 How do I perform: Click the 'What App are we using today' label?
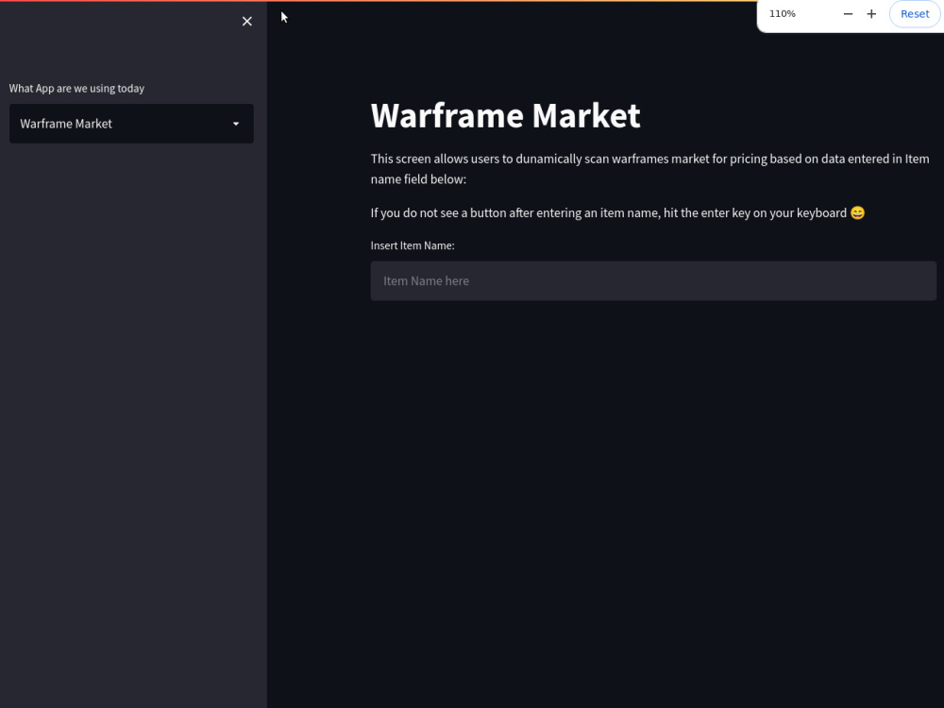click(76, 89)
